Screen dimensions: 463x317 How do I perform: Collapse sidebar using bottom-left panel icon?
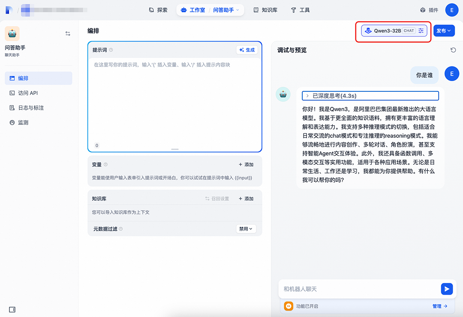click(x=12, y=309)
